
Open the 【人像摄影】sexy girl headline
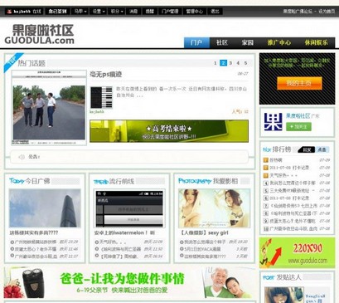(204, 233)
